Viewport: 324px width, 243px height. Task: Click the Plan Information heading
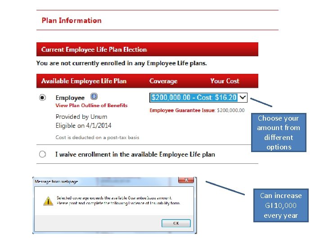[72, 20]
